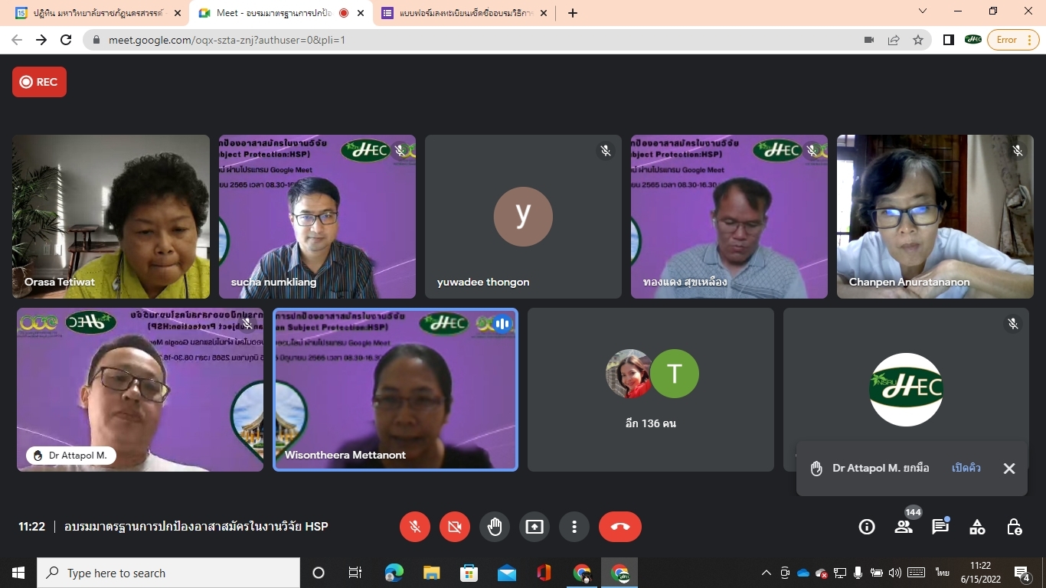This screenshot has height=588, width=1046.
Task: Dismiss the Dr Attapol raise-hand notification
Action: pyautogui.click(x=1009, y=469)
